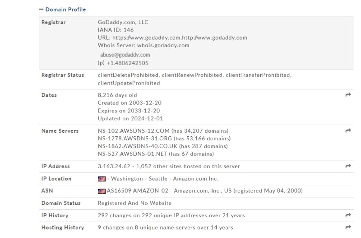The image size is (361, 238).
Task: Click NS-527.AWSDNS-01.NET name server
Action: coord(132,154)
